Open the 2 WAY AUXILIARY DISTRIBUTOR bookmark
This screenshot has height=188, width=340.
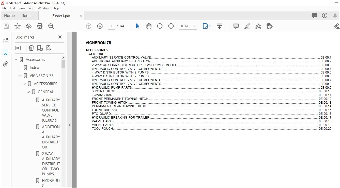point(51,164)
